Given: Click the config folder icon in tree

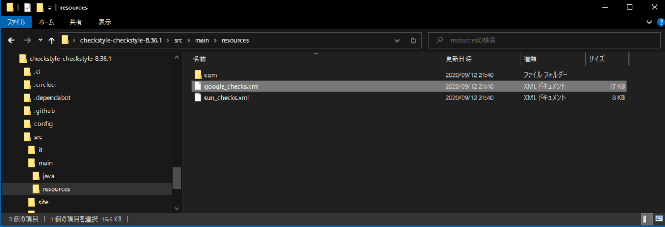Looking at the screenshot, I should 27,123.
